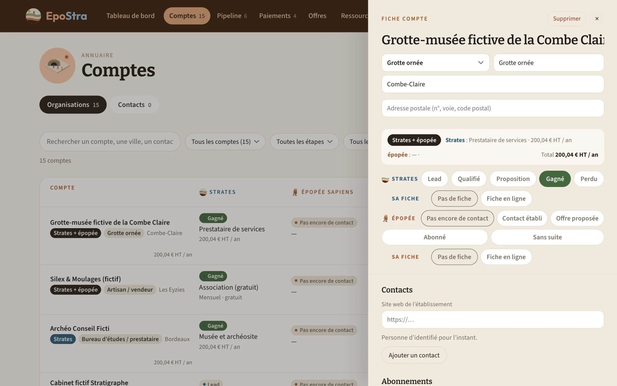Open the Archéo Conseil Ficti account row

click(x=204, y=343)
